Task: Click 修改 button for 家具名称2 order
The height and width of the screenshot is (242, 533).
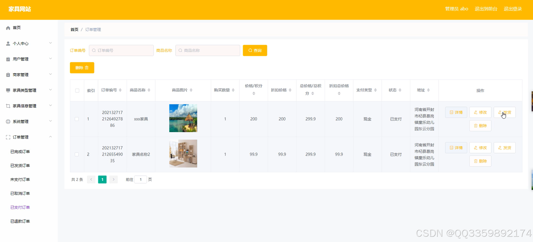Action: [480, 148]
